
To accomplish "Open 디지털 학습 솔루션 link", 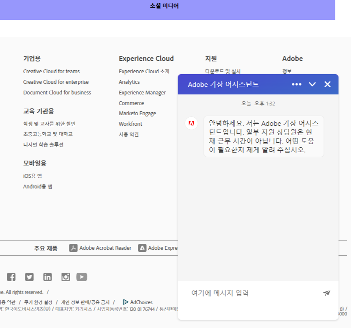I will coord(43,144).
